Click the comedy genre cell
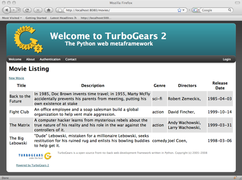This screenshot has width=242, height=180. 159,141
